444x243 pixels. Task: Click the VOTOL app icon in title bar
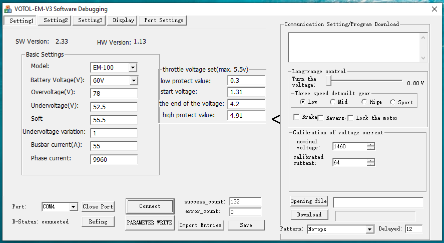pos(8,9)
